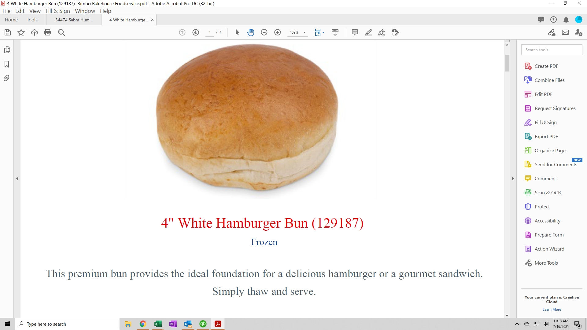Open the Combine Files tool

[x=549, y=80]
